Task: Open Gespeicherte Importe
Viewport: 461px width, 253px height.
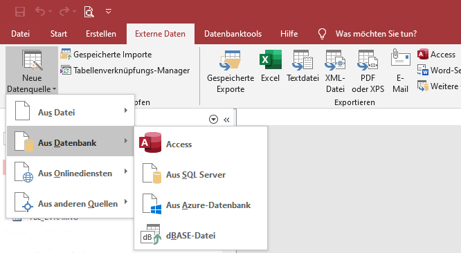Action: click(x=106, y=55)
